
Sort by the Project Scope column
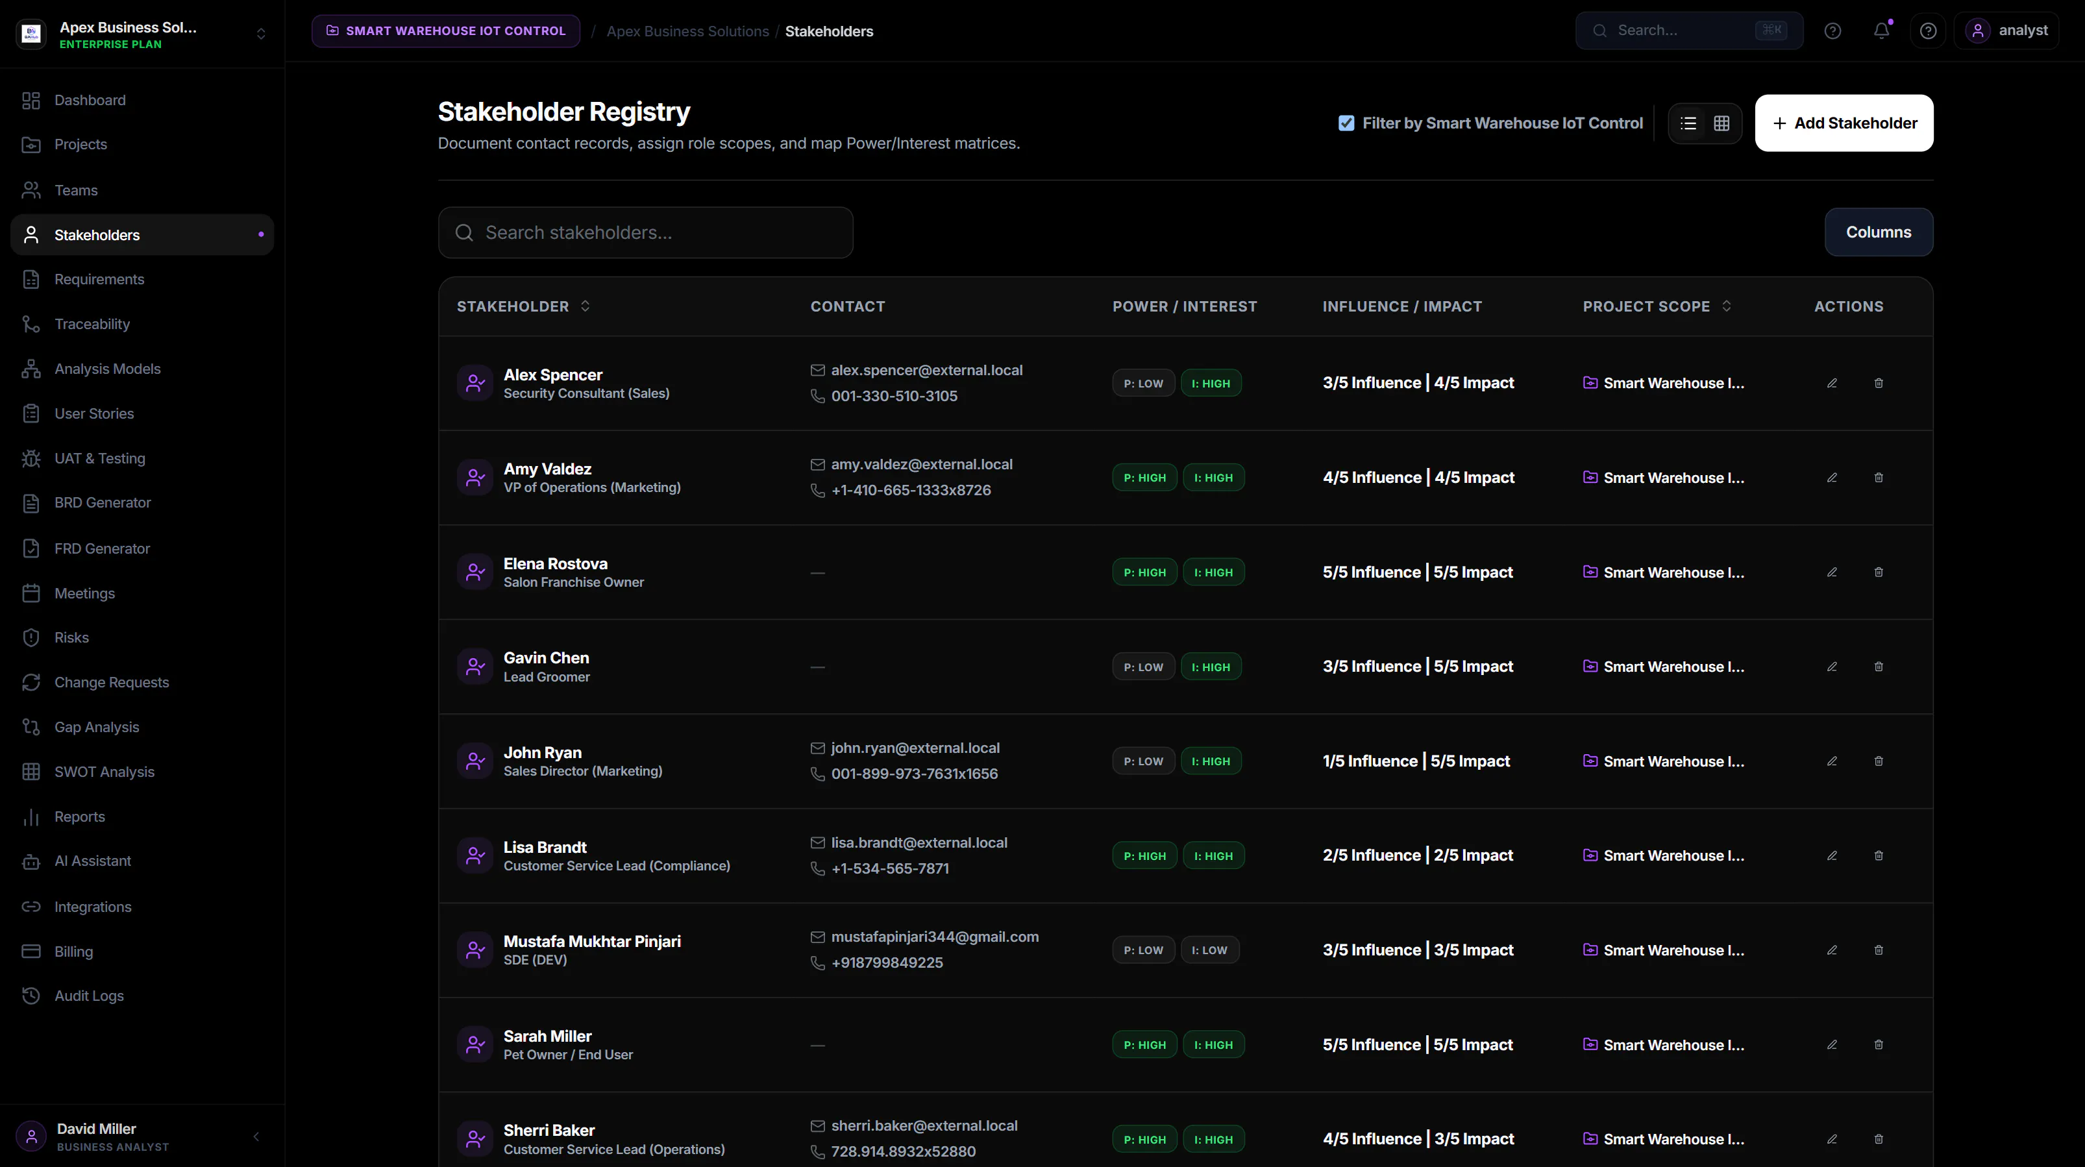coord(1657,306)
